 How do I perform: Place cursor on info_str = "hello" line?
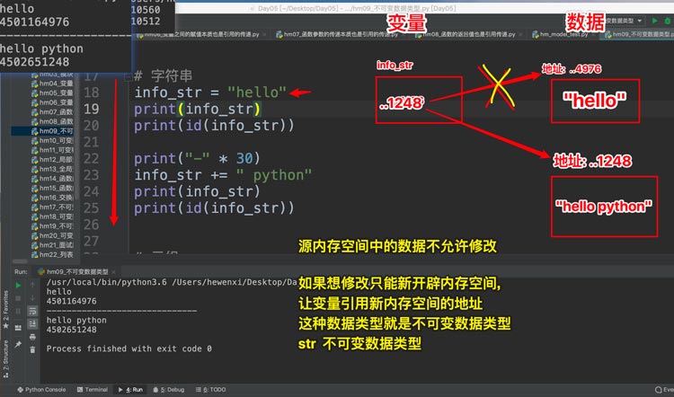(x=210, y=93)
